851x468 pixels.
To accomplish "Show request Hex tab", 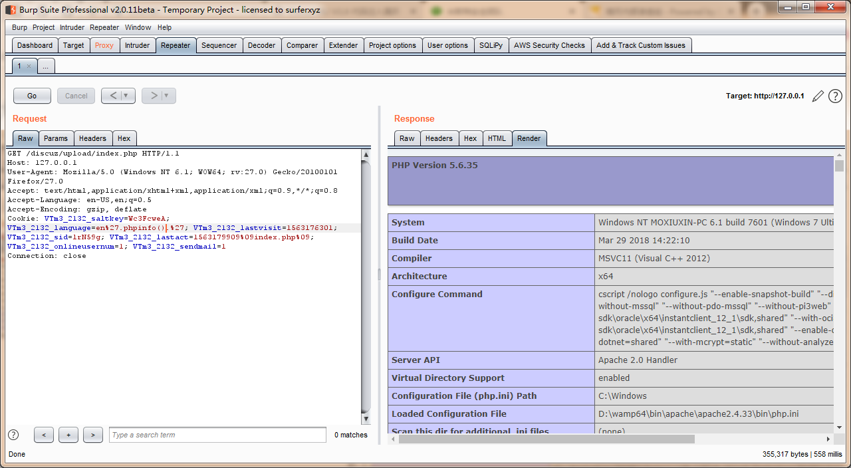I will click(124, 138).
